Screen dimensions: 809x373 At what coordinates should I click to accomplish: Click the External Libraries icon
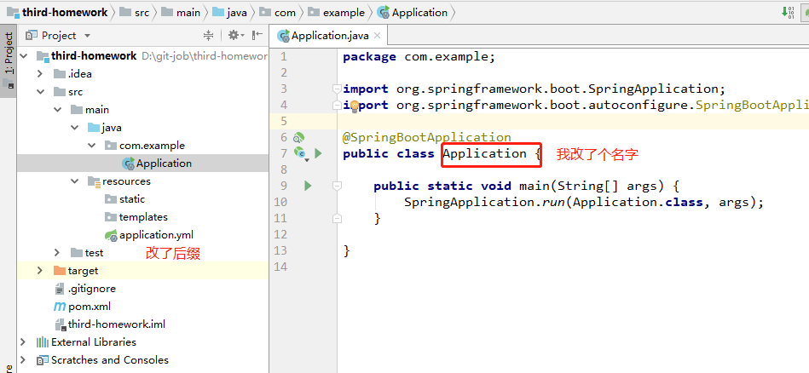tap(43, 342)
